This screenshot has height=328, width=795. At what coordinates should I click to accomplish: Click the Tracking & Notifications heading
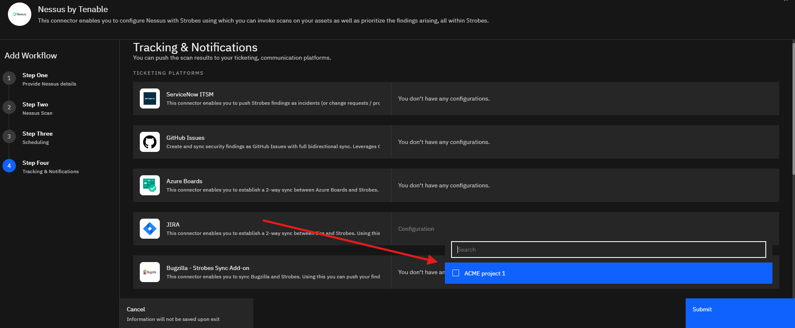tap(195, 47)
